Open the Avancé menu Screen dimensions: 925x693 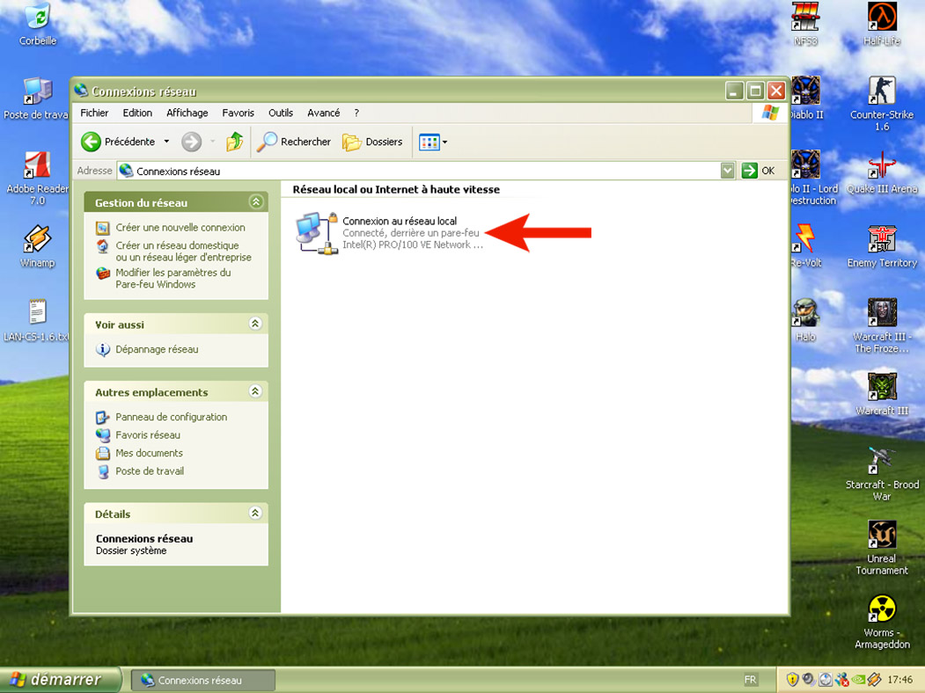tap(323, 113)
